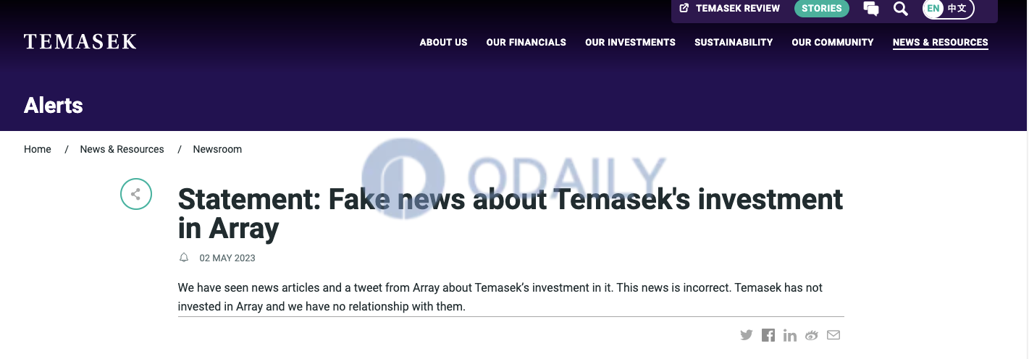
Task: Click the Temasek logo
Action: [x=80, y=42]
